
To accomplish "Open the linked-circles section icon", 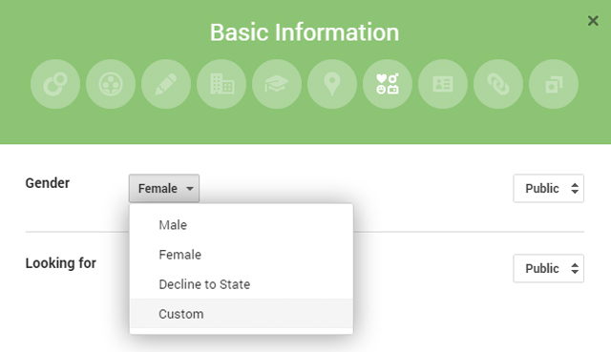I will 55,84.
